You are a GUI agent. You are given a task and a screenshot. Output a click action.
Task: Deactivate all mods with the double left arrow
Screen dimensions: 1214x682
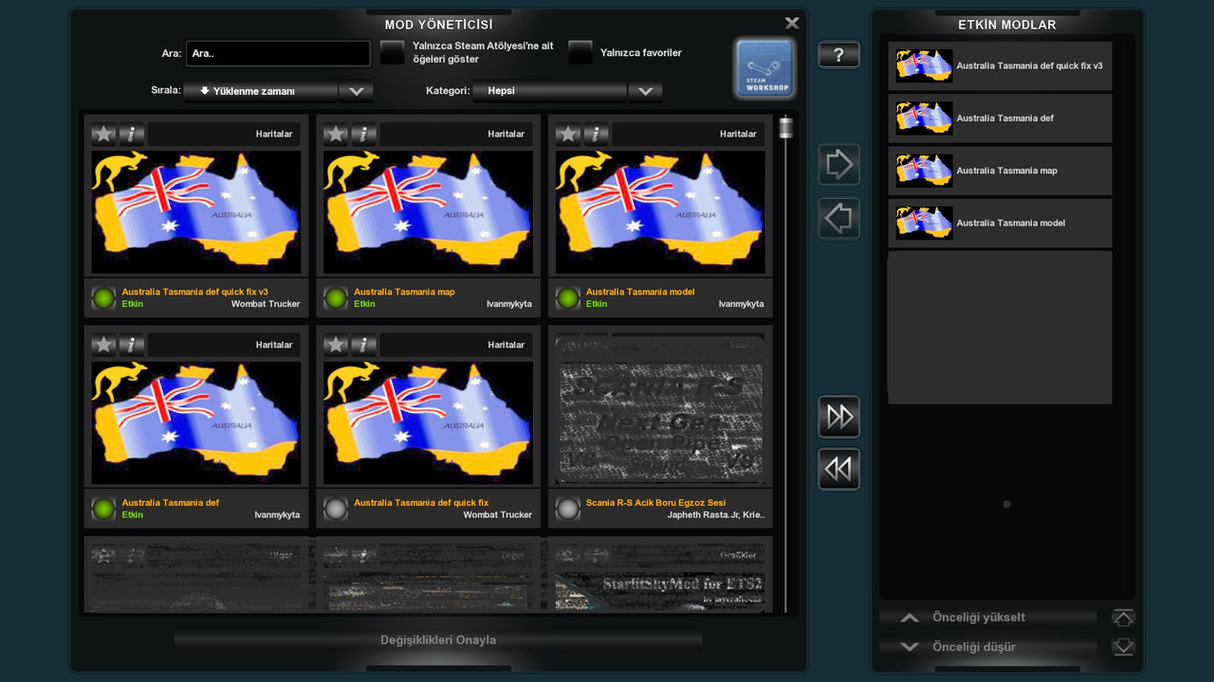[838, 470]
